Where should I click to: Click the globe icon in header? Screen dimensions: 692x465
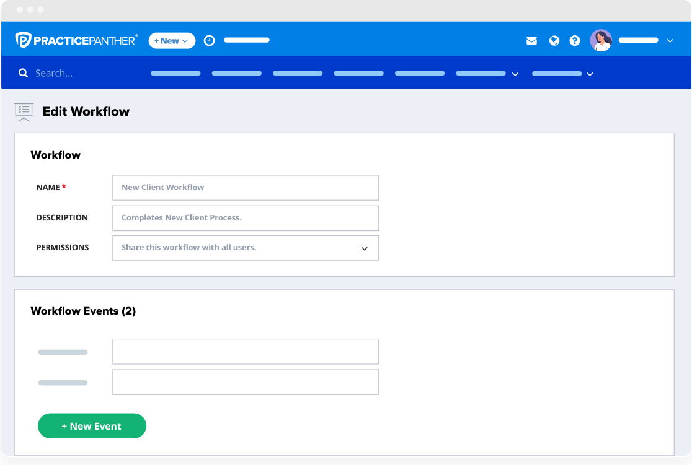[554, 41]
